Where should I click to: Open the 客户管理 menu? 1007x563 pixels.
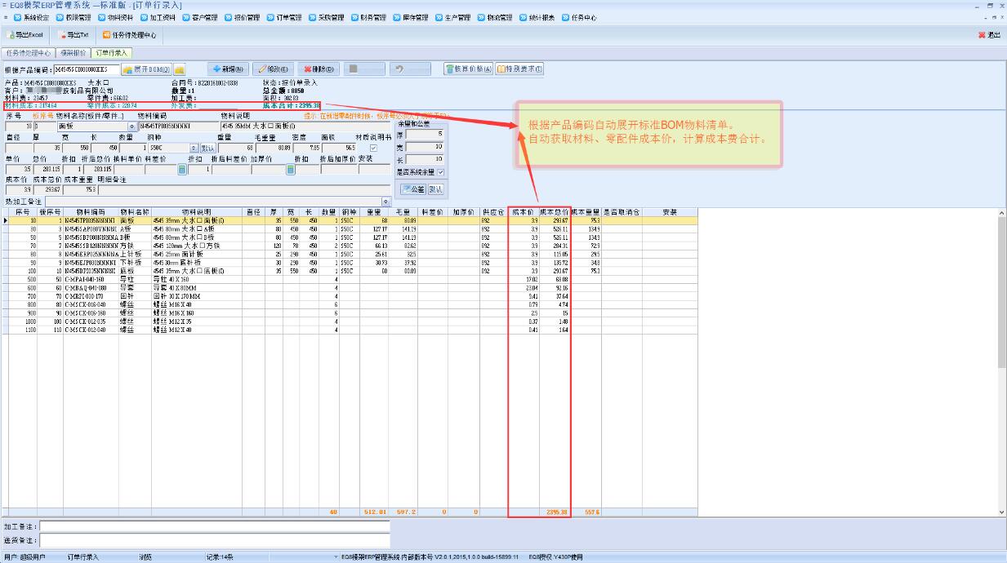pos(201,17)
